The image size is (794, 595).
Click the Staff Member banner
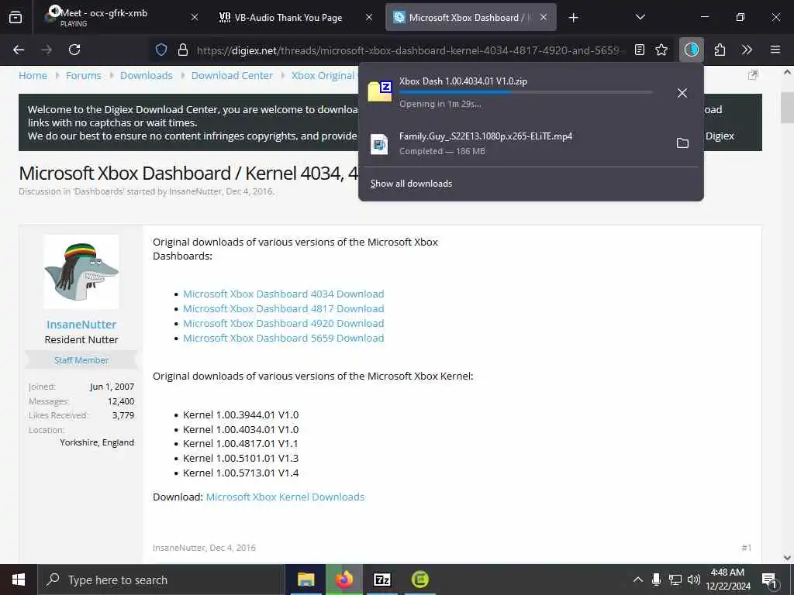81,360
